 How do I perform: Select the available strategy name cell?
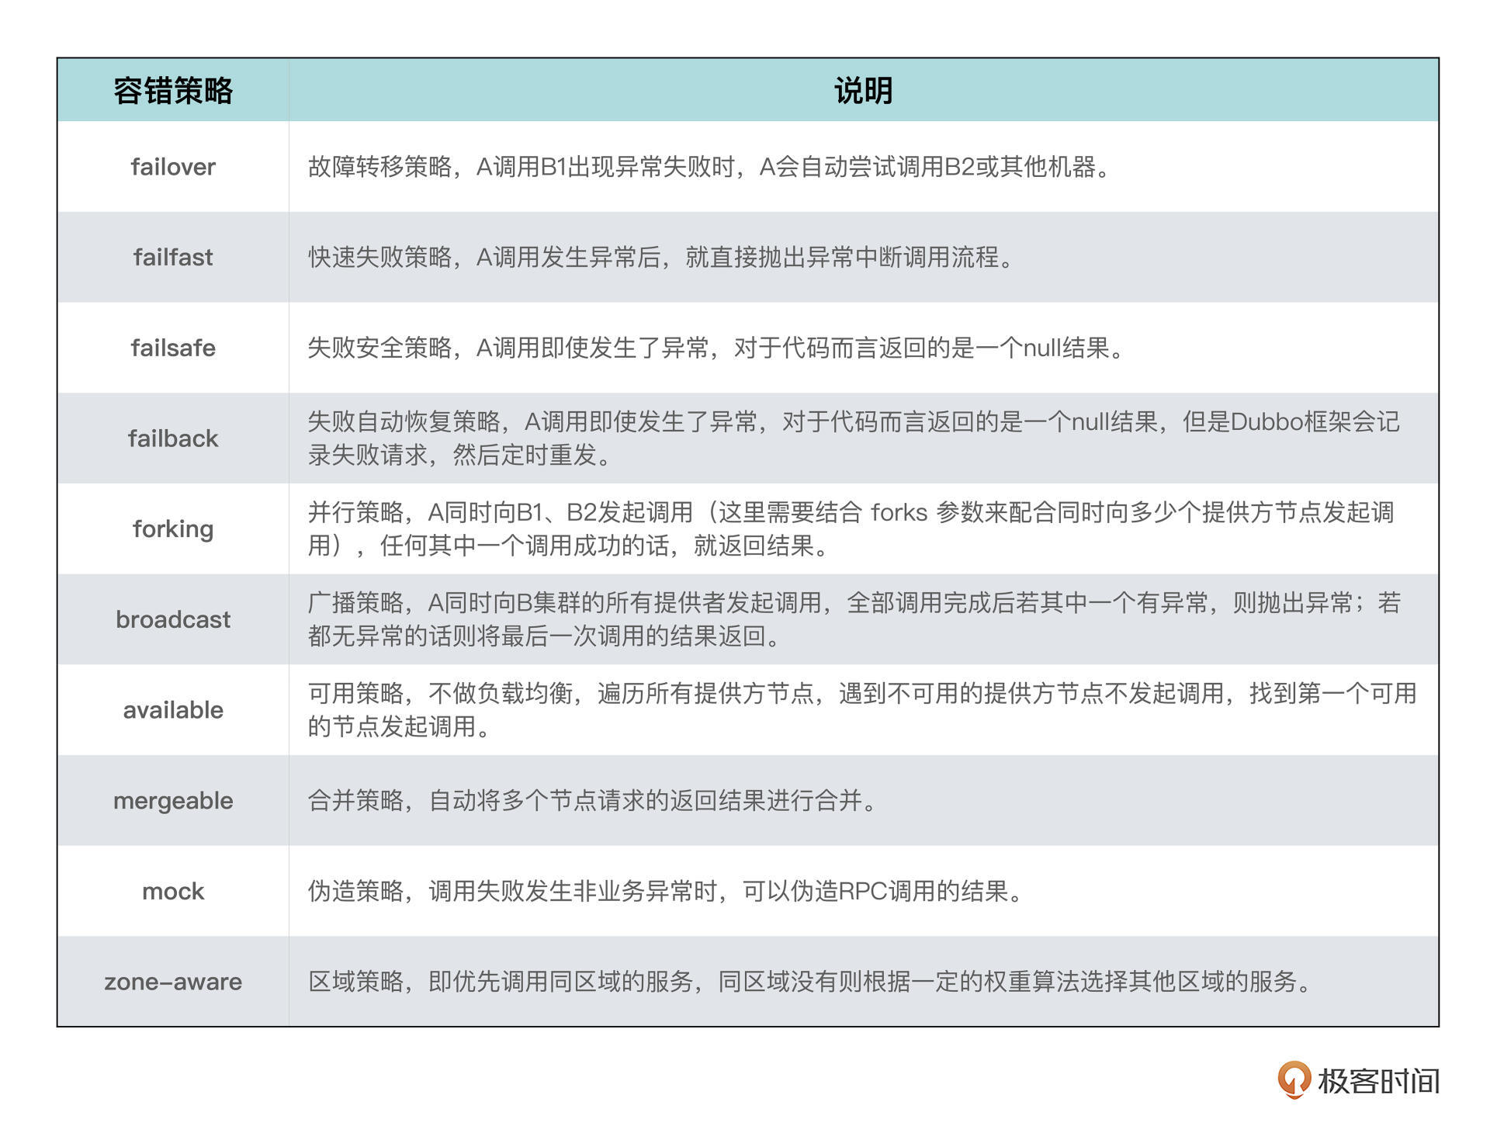tap(173, 710)
